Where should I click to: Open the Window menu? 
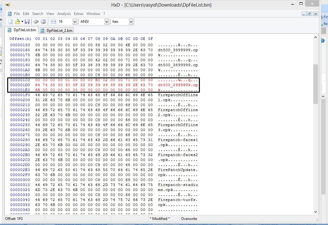pos(93,13)
